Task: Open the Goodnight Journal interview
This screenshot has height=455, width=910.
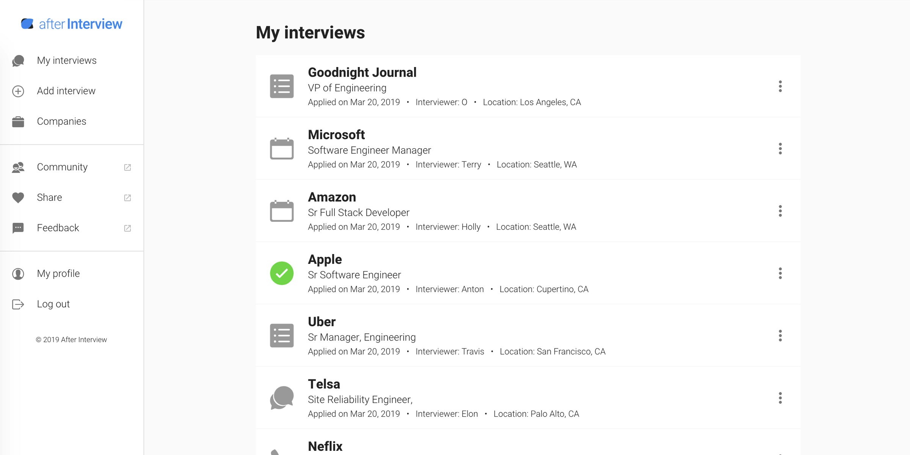Action: (x=528, y=86)
